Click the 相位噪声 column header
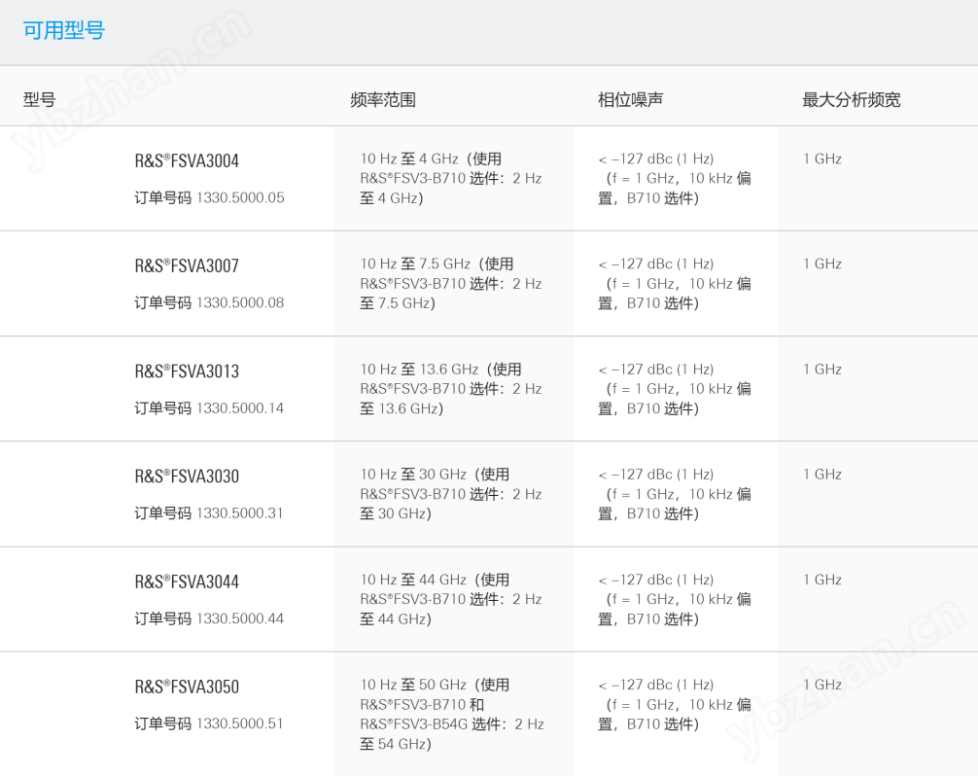 (x=630, y=99)
